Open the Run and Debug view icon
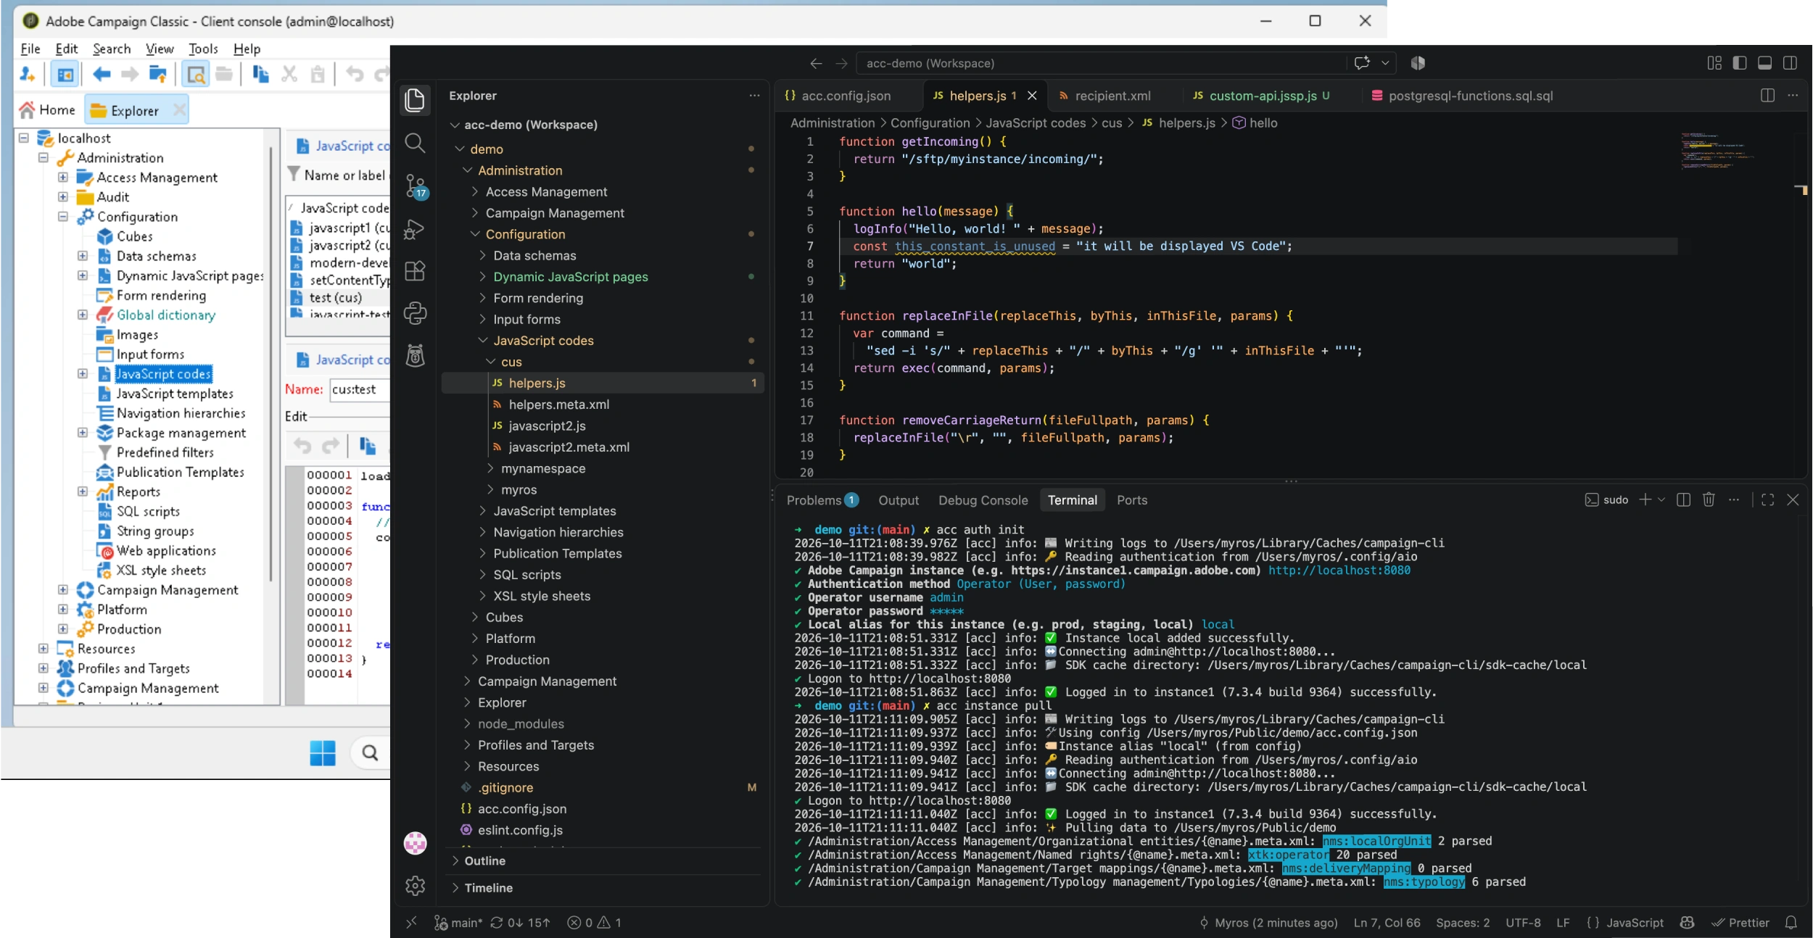The height and width of the screenshot is (938, 1813). (415, 229)
